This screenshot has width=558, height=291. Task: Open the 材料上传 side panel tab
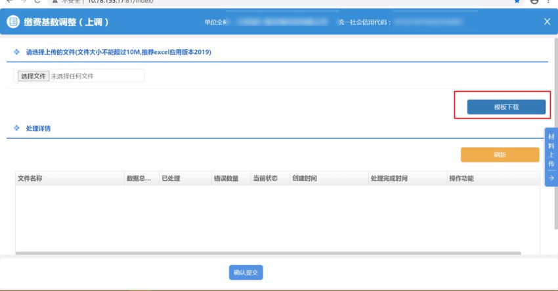[x=551, y=151]
